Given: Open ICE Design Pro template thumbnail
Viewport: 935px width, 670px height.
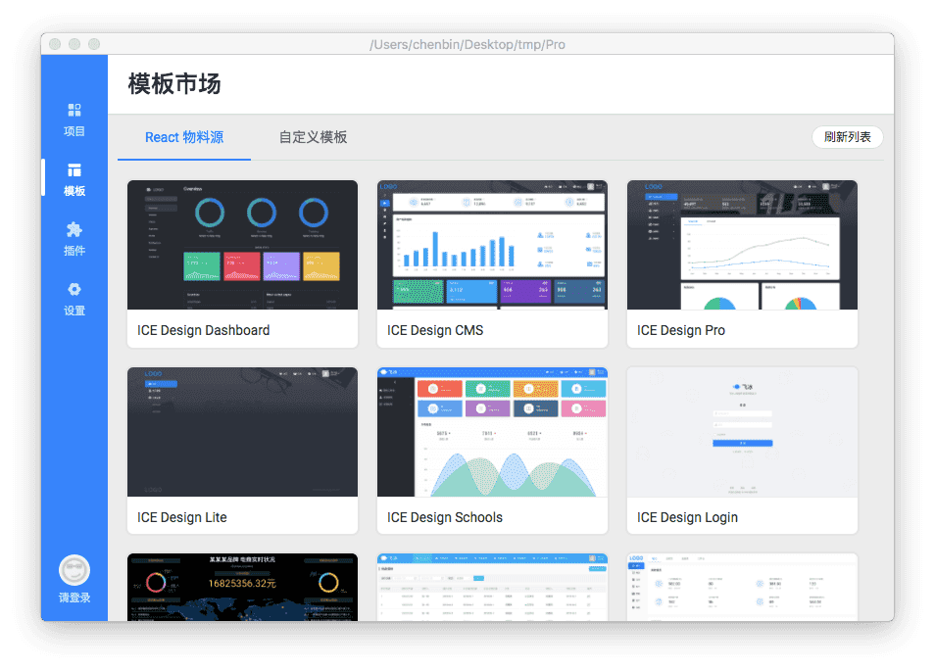Looking at the screenshot, I should [x=742, y=245].
